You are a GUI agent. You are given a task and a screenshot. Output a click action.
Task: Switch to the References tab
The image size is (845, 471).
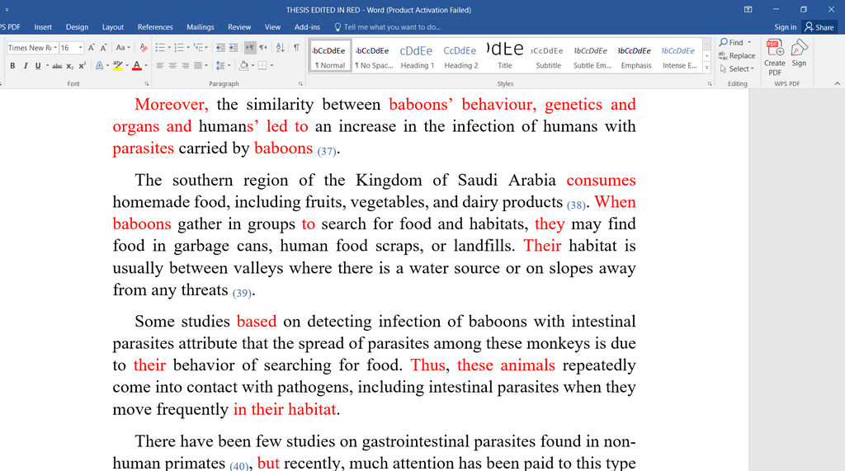point(155,27)
